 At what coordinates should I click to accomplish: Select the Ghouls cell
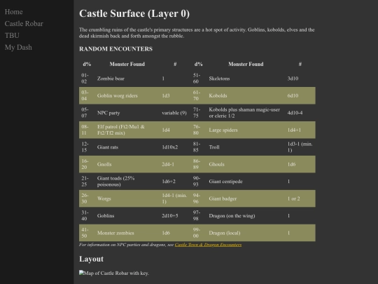(246, 164)
